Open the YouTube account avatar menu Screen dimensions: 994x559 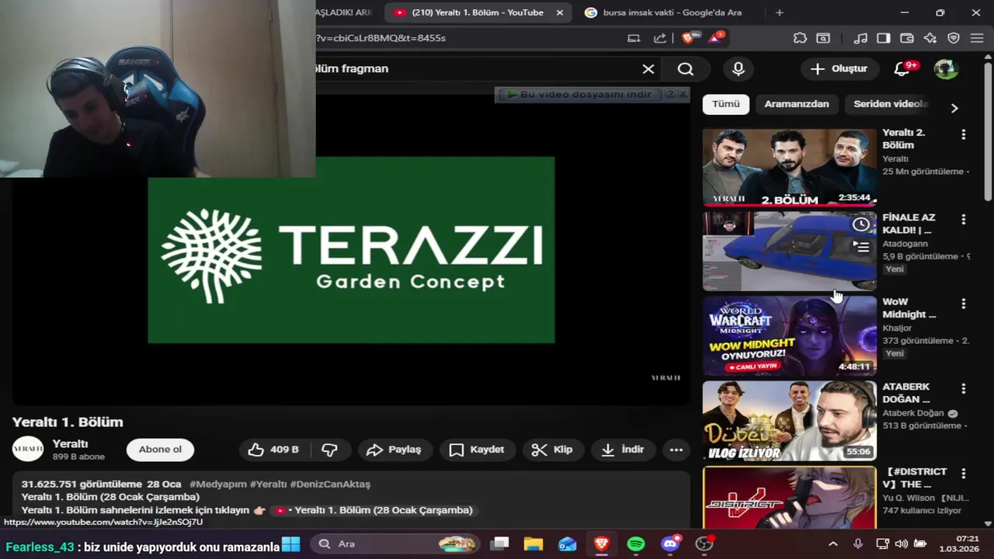[946, 69]
